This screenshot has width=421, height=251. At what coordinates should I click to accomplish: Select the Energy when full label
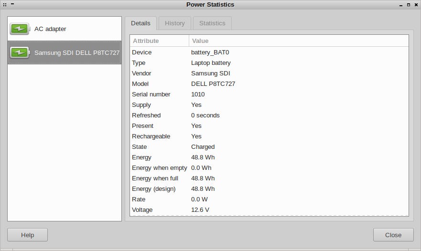click(x=155, y=178)
